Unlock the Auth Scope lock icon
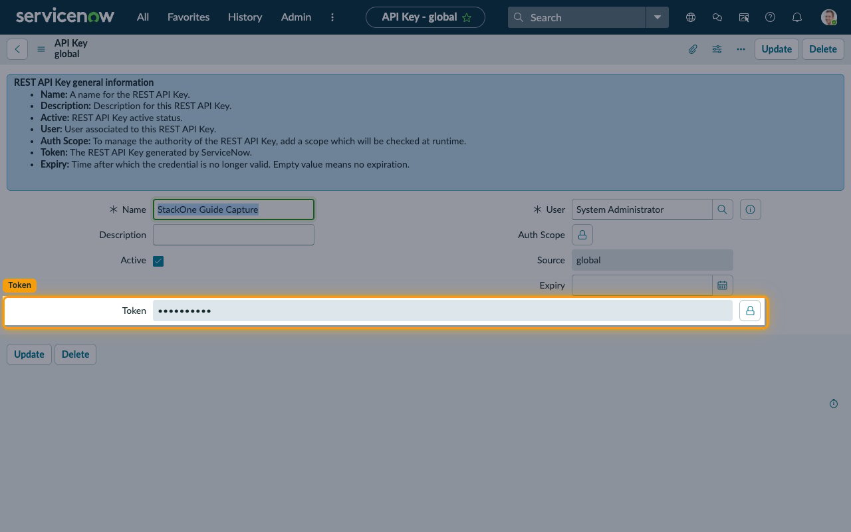Screen dimensions: 851x532 tap(582, 235)
